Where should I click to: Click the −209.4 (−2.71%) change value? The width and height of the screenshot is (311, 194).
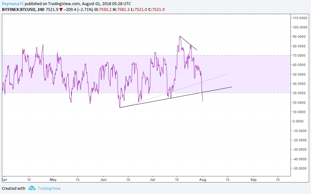78,10
